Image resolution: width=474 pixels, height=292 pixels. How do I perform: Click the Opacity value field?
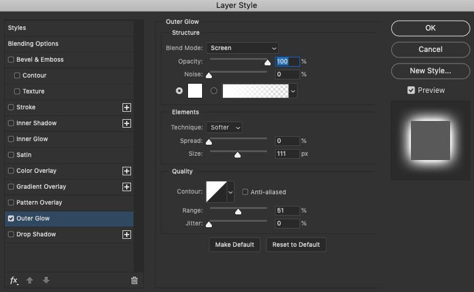287,62
